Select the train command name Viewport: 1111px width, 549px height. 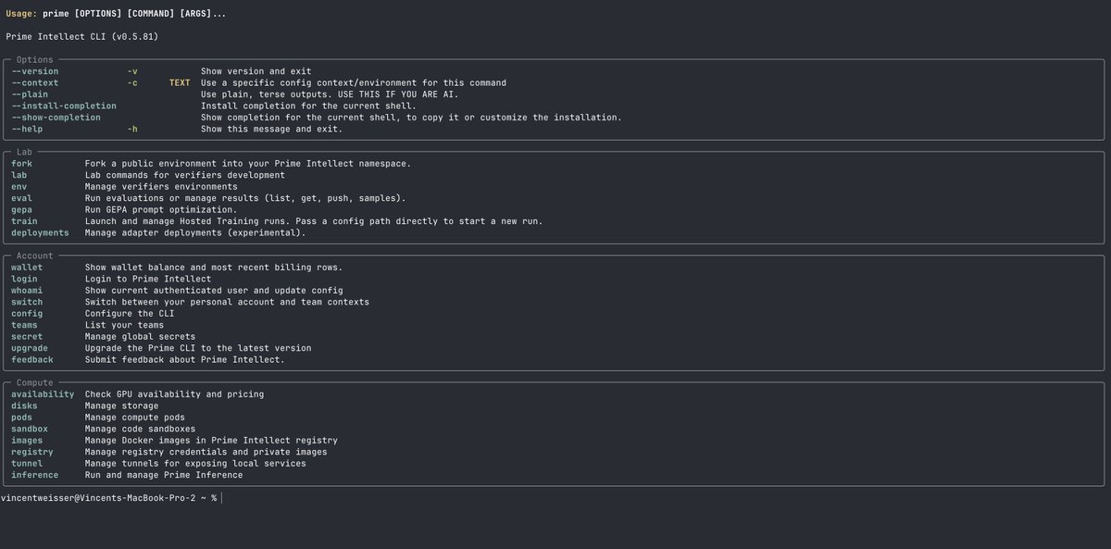pyautogui.click(x=24, y=221)
